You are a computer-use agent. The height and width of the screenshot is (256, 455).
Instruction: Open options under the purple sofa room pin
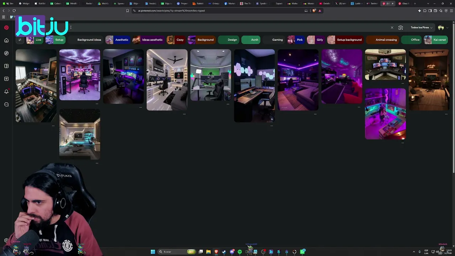click(315, 114)
